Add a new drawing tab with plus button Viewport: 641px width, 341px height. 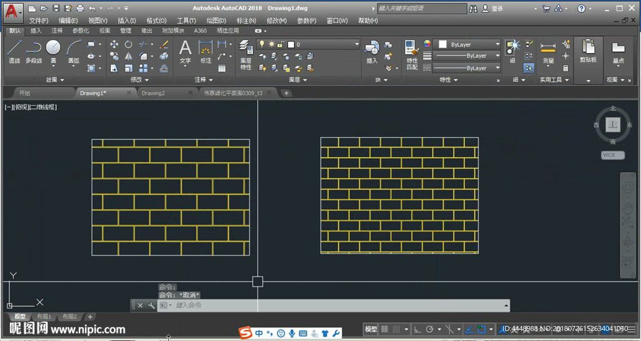point(286,93)
